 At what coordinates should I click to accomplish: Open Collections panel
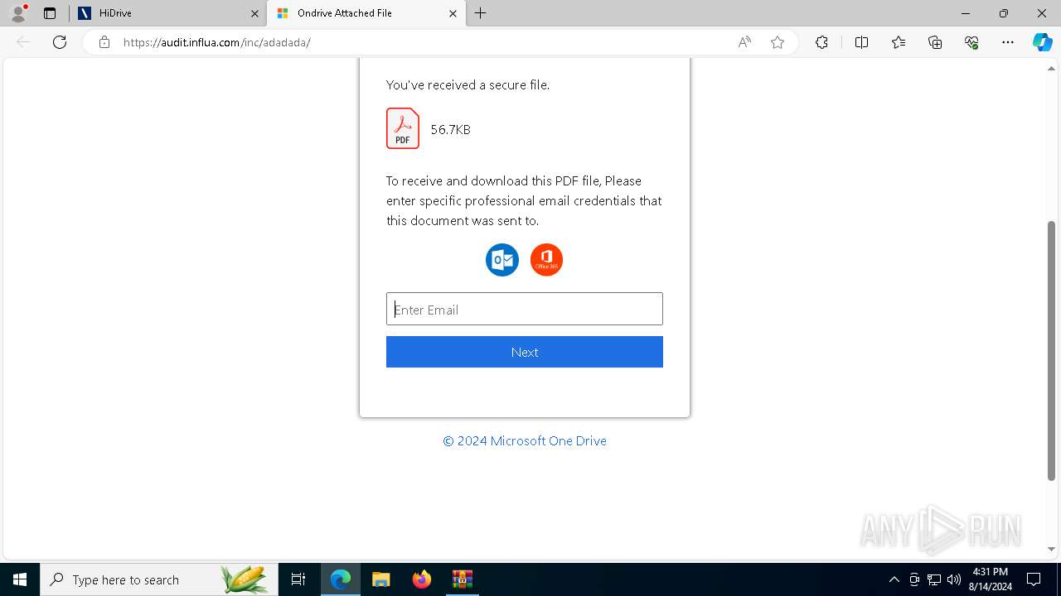[x=935, y=42]
